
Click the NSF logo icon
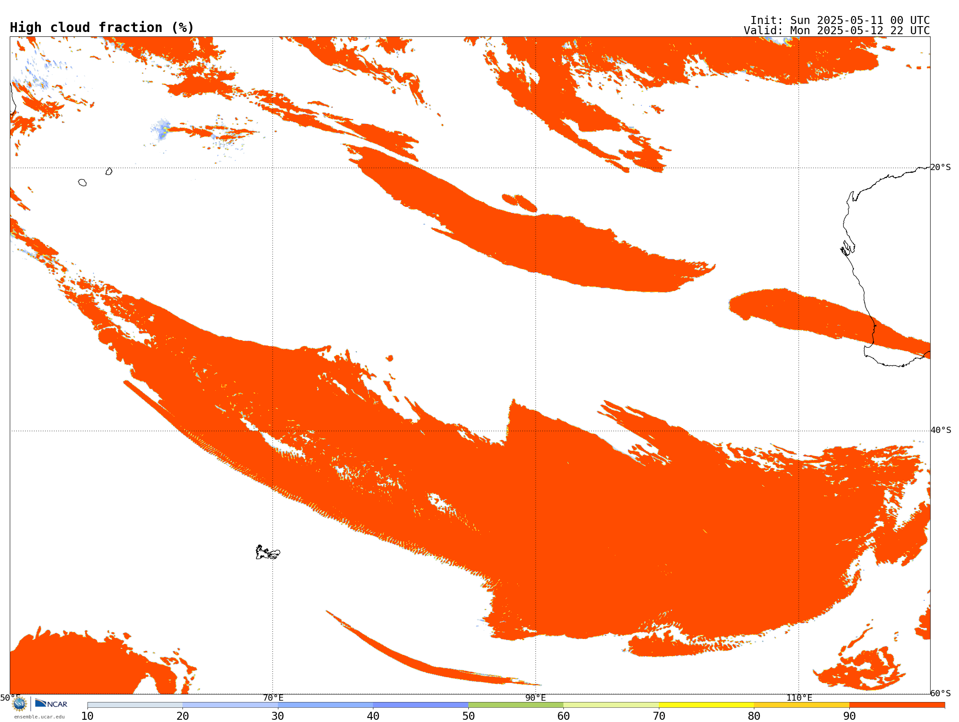(x=20, y=704)
